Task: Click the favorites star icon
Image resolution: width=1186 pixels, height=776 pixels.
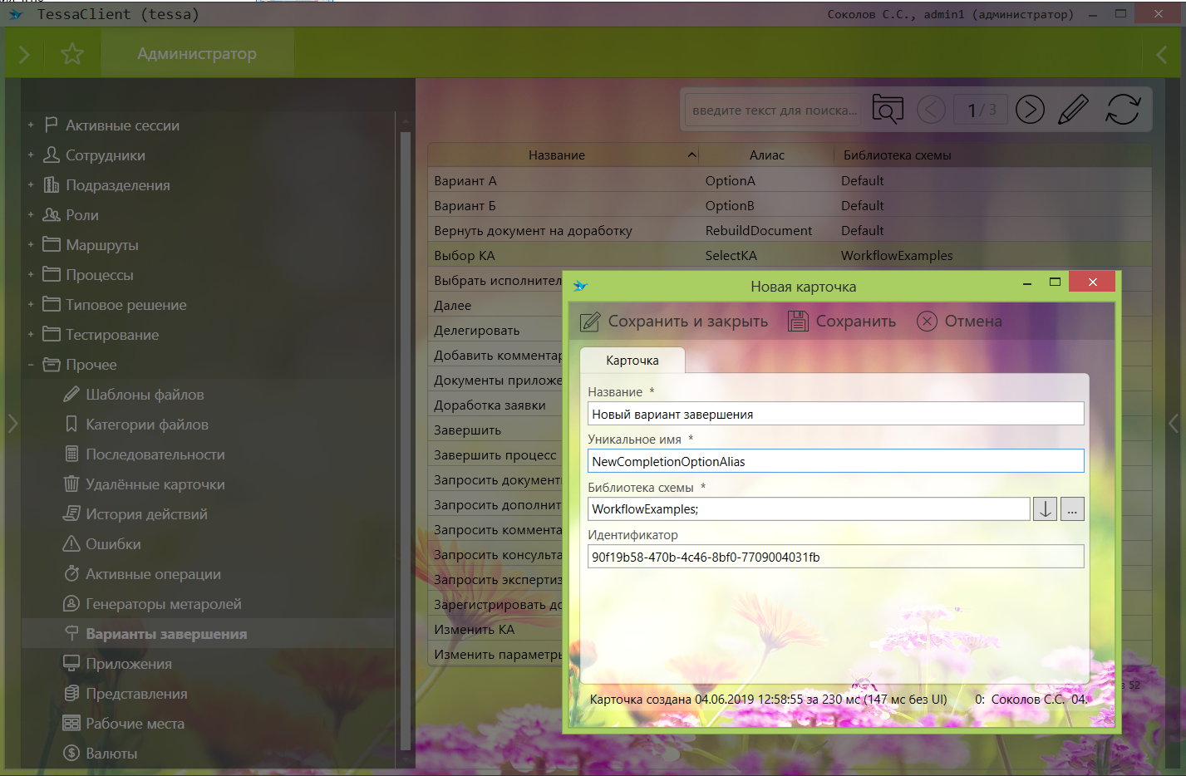Action: pyautogui.click(x=72, y=54)
